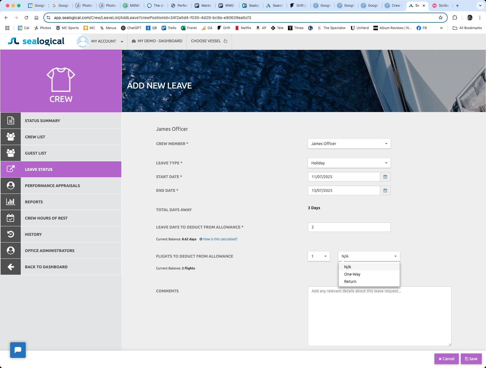Click the info icon next to How is this calculated

(201, 239)
